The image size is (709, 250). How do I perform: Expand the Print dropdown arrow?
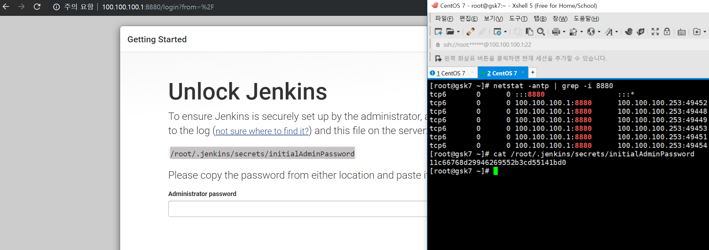click(564, 32)
